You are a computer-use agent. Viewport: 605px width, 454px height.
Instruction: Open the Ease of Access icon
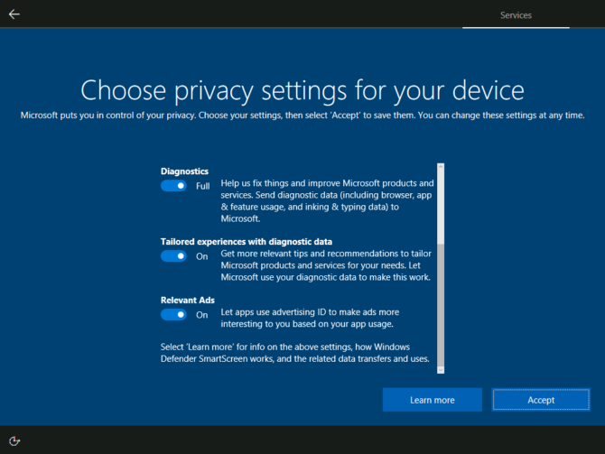point(14,440)
